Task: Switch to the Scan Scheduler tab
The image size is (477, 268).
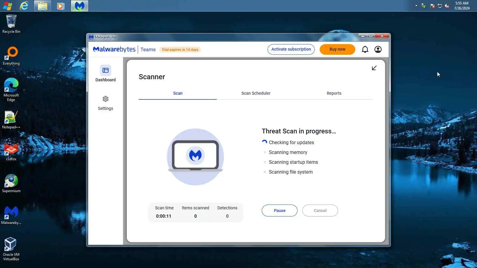Action: click(256, 93)
